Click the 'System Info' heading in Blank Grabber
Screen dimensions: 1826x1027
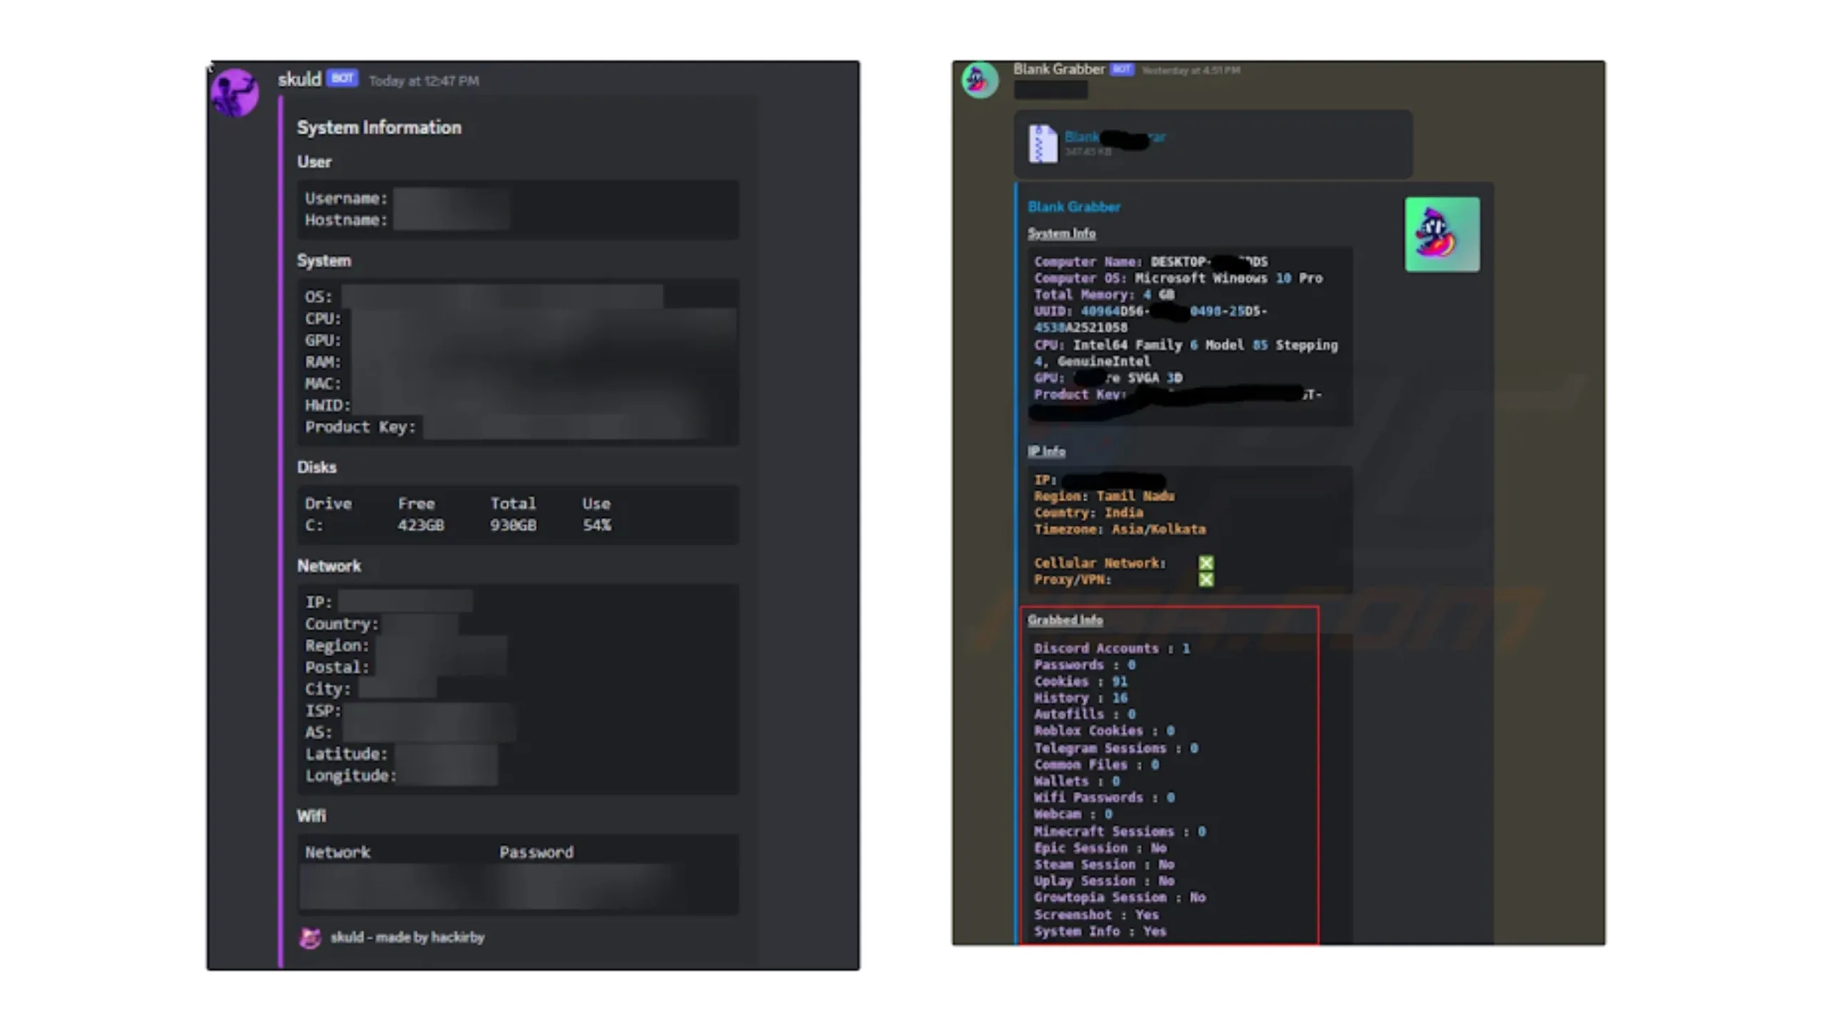pyautogui.click(x=1061, y=233)
